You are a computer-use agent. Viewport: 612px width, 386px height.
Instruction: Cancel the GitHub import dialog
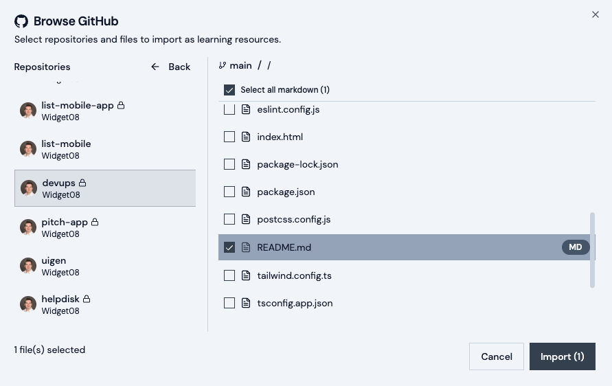point(496,356)
